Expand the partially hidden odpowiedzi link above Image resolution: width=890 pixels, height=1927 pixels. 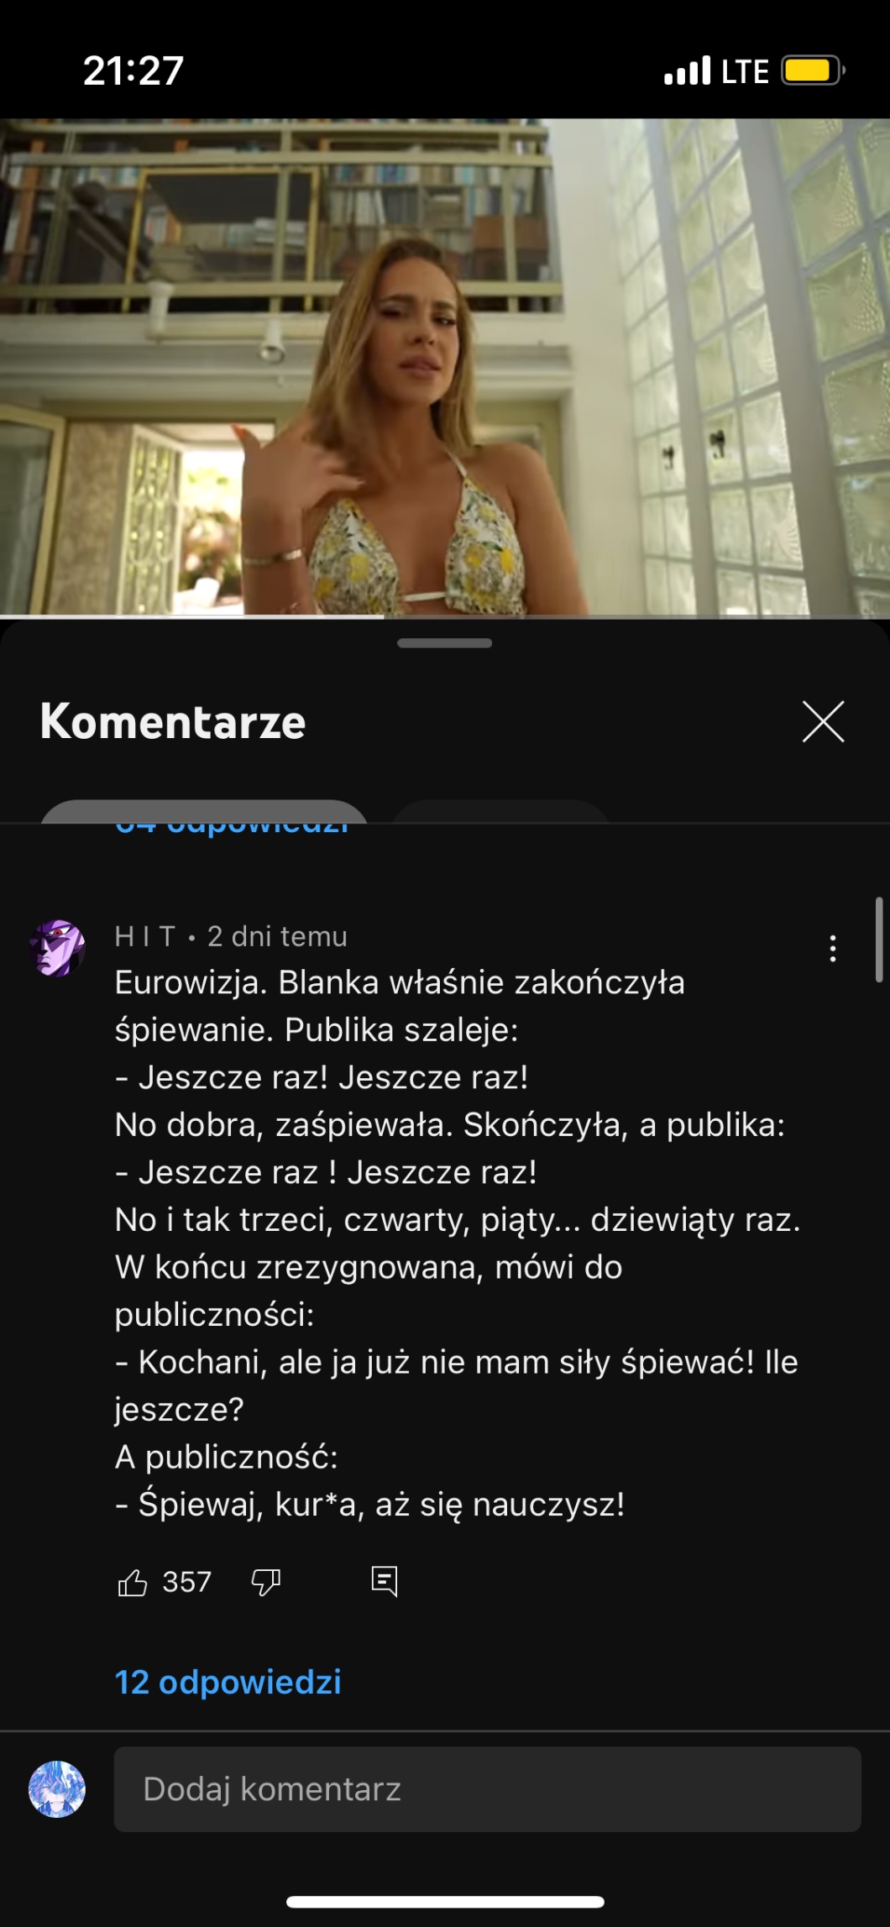[233, 827]
